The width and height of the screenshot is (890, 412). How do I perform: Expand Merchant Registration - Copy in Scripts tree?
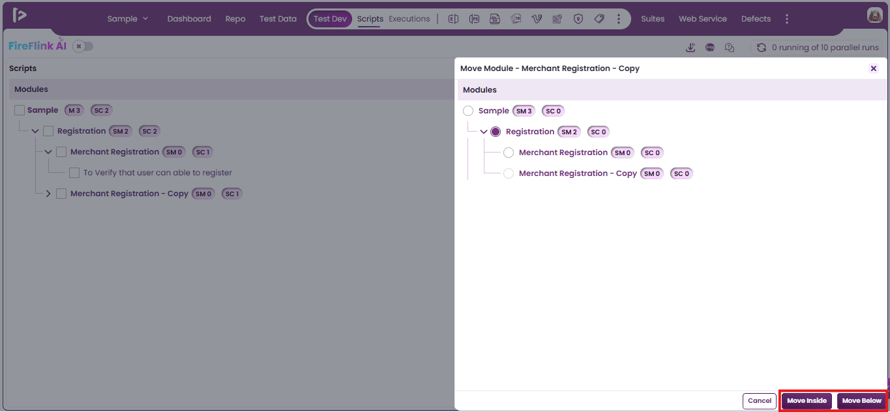[48, 194]
